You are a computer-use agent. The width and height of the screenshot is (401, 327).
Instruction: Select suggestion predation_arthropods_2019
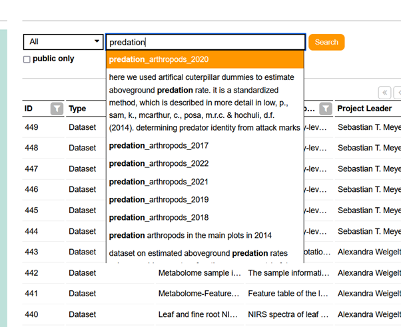pos(205,200)
